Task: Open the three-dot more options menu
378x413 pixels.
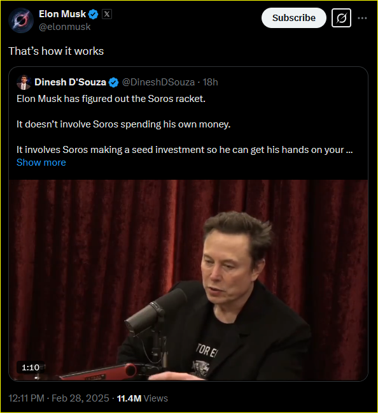Action: (362, 18)
